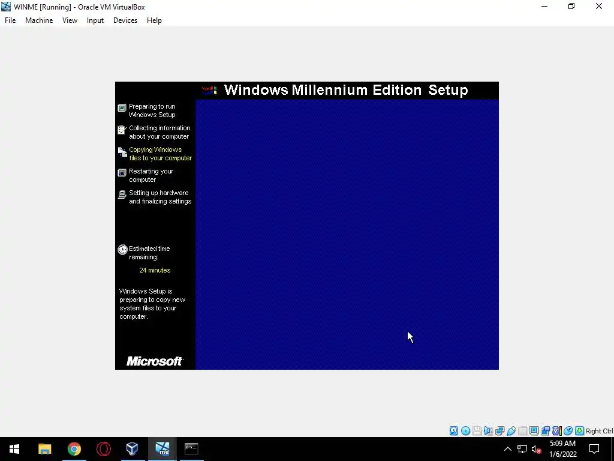Show hidden system tray icons
The width and height of the screenshot is (614, 461).
pos(507,449)
